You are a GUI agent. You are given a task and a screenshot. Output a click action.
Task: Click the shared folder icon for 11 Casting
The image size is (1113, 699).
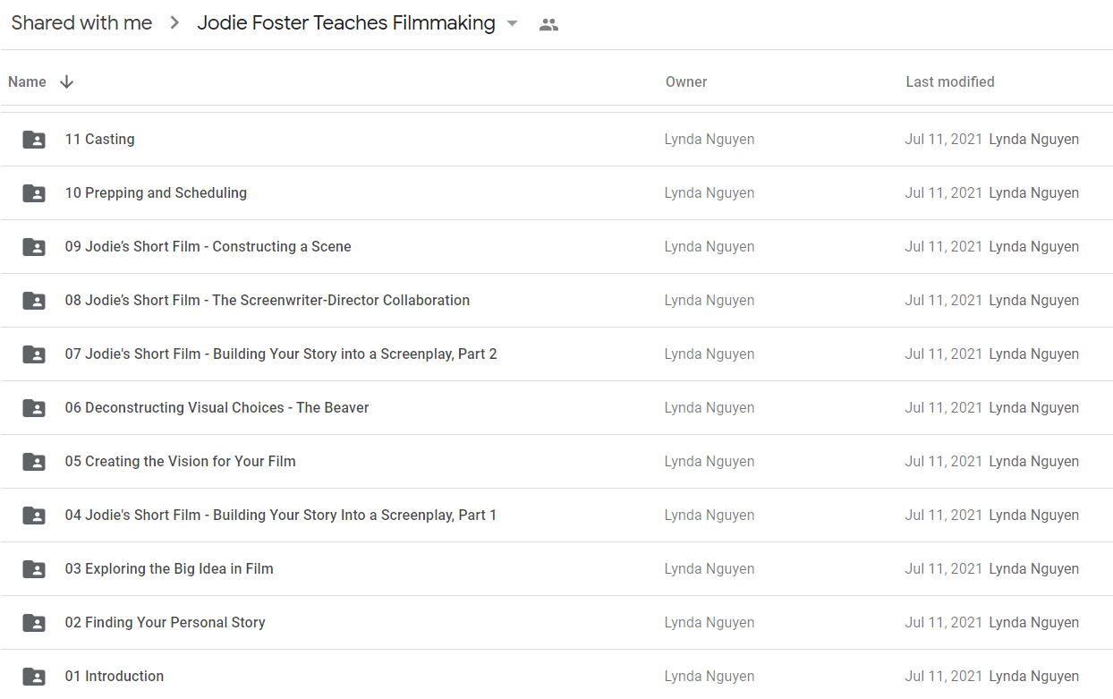34,140
